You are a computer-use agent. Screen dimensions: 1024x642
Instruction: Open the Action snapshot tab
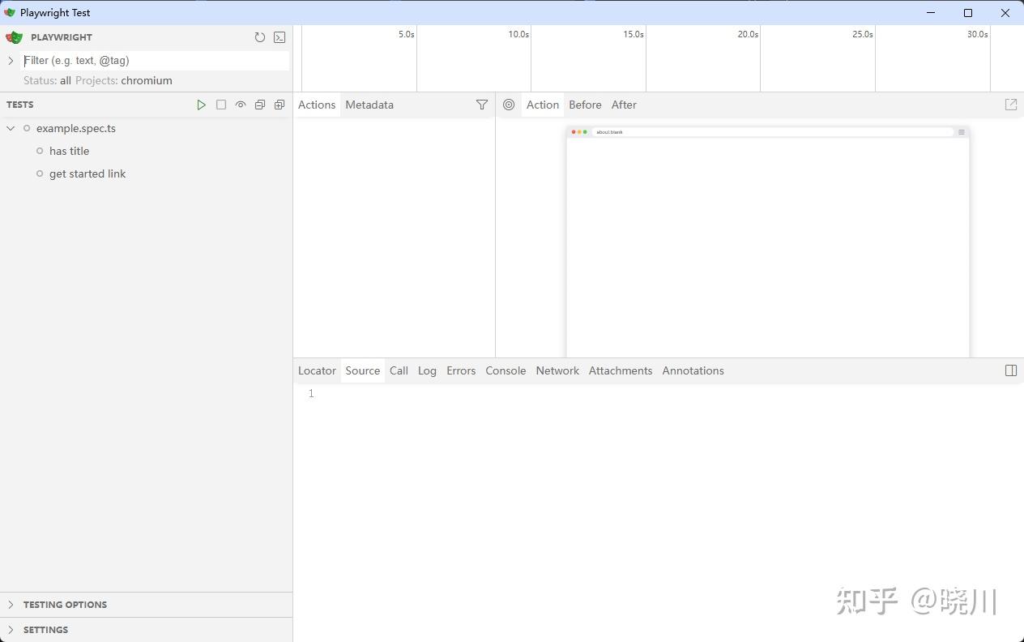point(543,105)
